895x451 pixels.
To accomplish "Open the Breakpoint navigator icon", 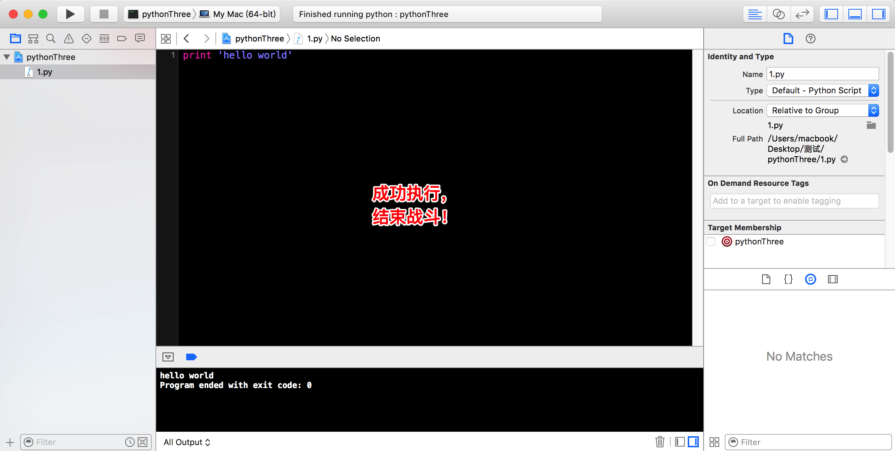I will 122,38.
